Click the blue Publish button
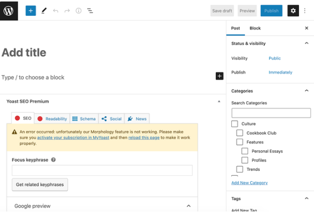 tap(271, 11)
